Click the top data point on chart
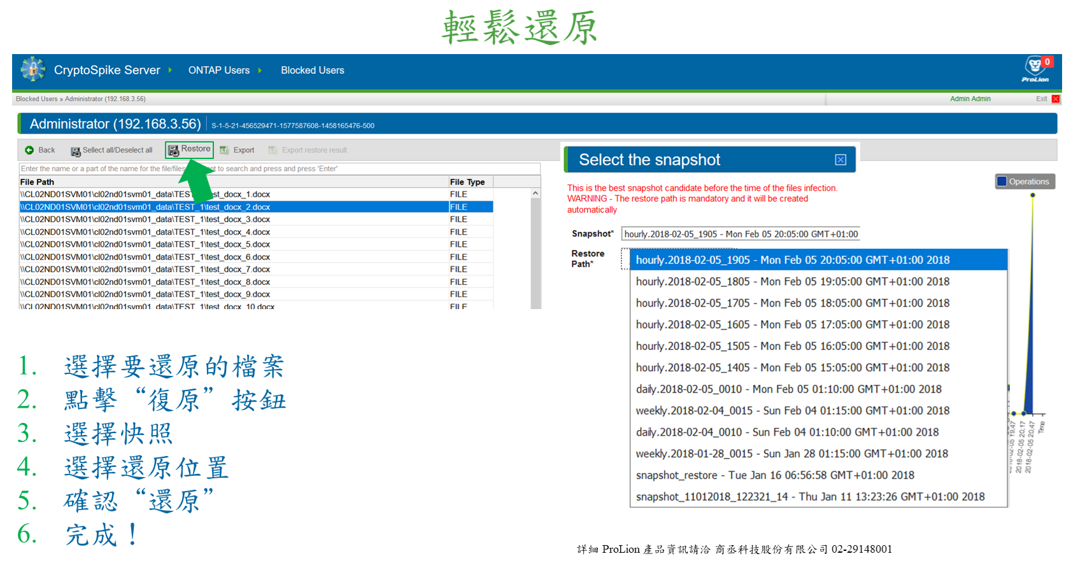Screen dimensions: 1071x561 [x=1032, y=195]
